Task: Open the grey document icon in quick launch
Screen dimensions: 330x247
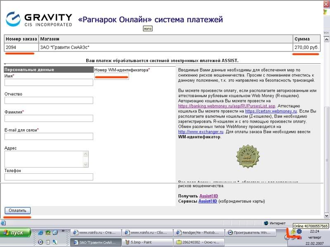Action: (48, 242)
